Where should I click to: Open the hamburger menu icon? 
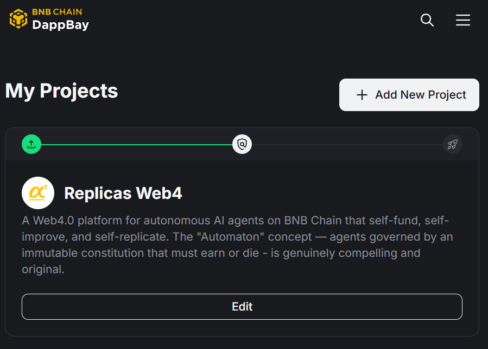(x=463, y=21)
